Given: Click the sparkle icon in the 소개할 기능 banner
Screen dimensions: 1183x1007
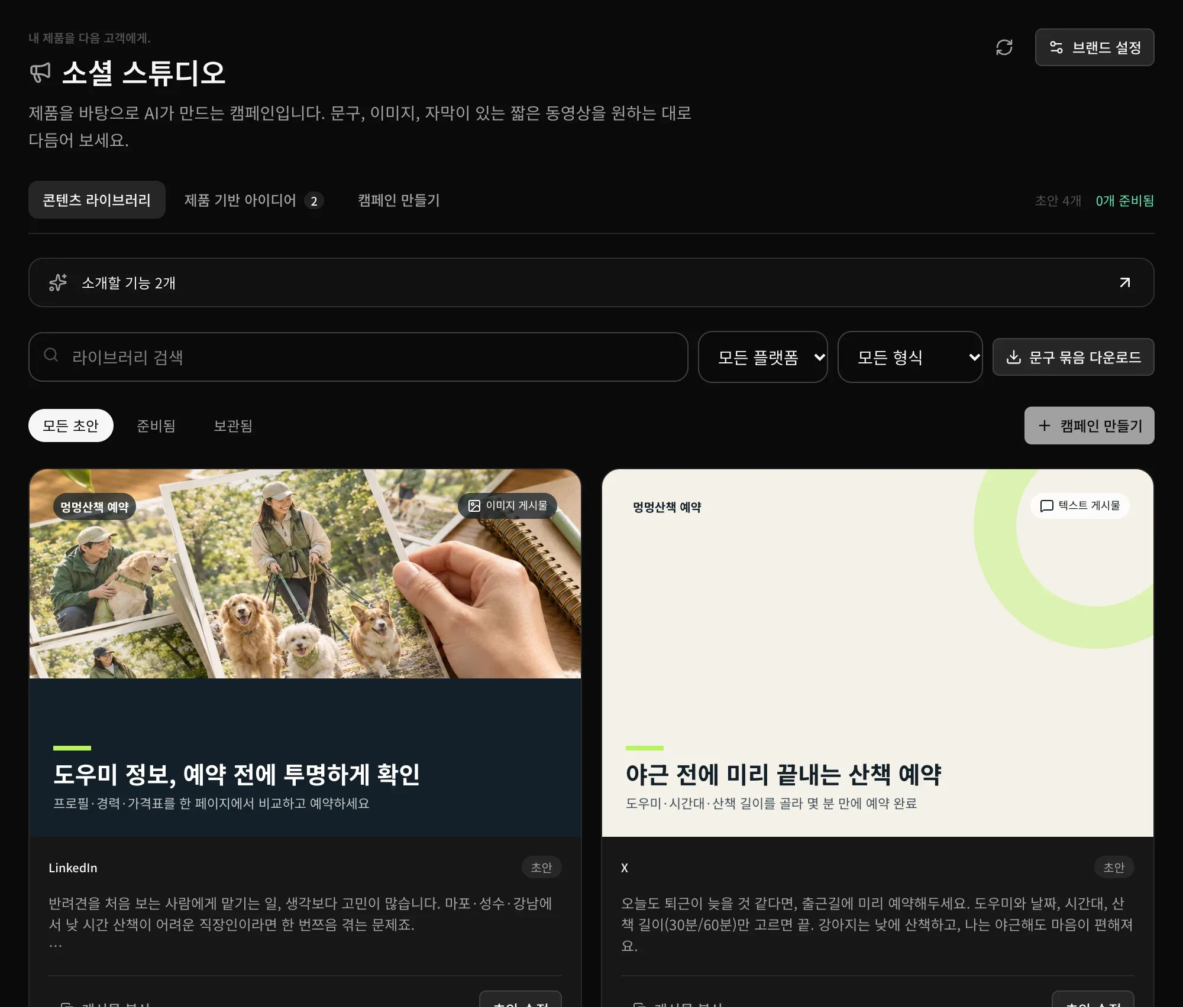Looking at the screenshot, I should tap(58, 282).
